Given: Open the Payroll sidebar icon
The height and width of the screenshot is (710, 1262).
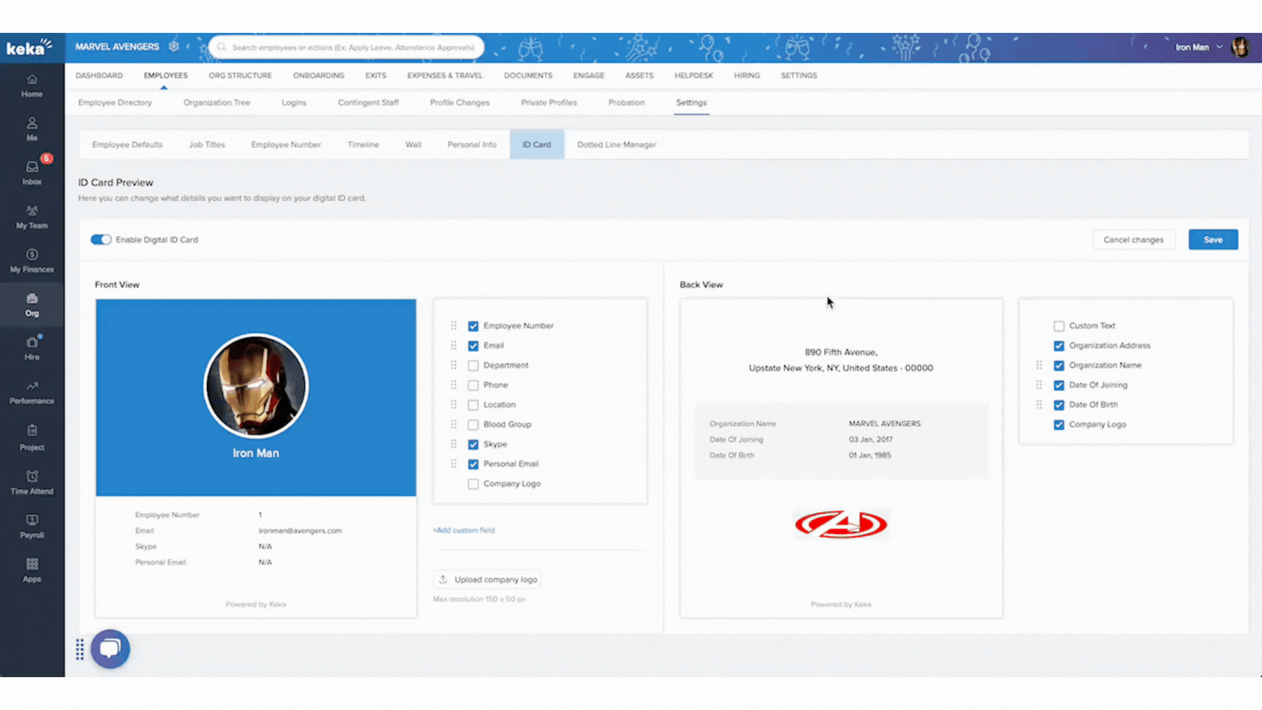Looking at the screenshot, I should pos(32,521).
